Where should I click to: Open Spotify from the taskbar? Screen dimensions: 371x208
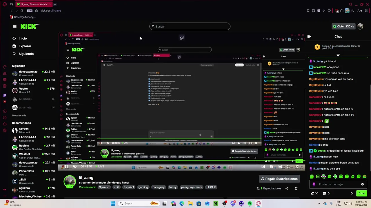tap(250, 203)
